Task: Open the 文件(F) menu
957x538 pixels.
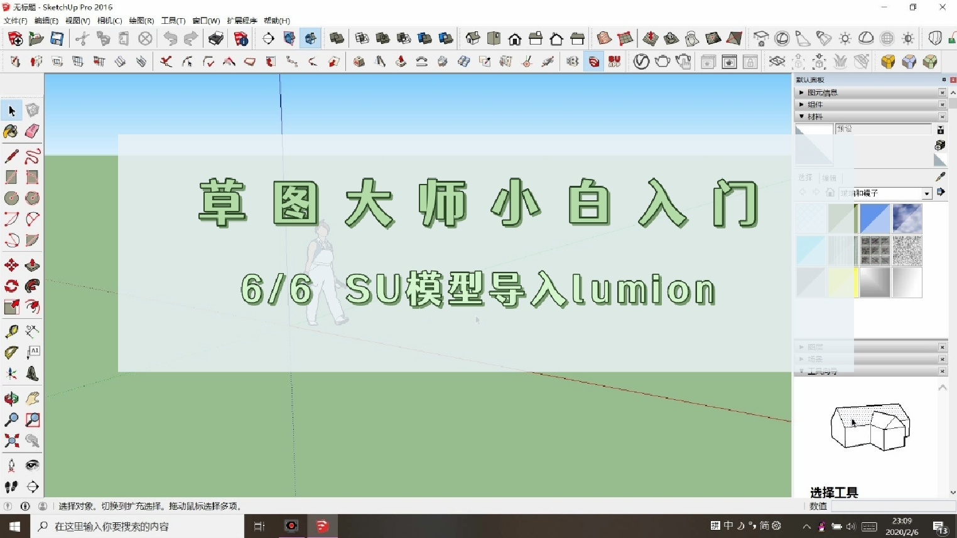Action: pos(15,21)
